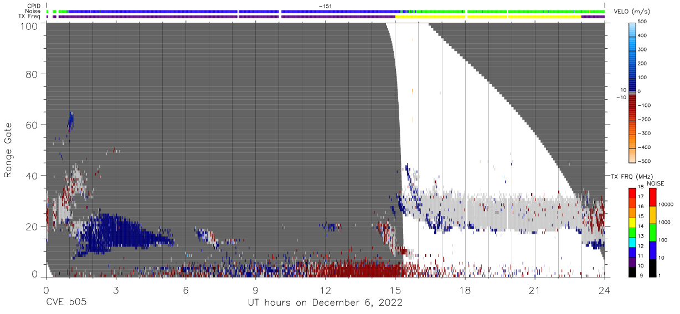Click the 60 tick on Range Gate axis
Viewport: 680px width, 314px height.
(32, 125)
